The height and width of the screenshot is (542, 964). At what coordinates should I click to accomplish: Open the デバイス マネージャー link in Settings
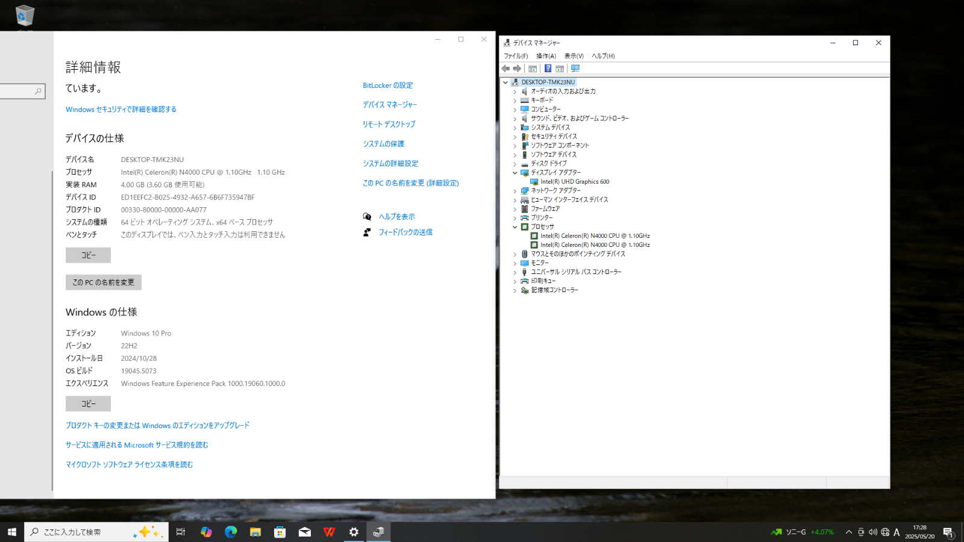[390, 105]
